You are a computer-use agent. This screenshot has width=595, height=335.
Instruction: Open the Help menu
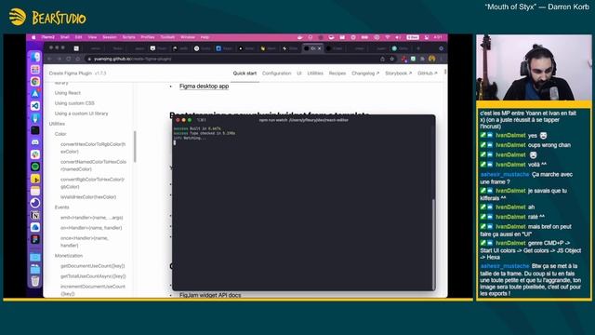click(205, 37)
